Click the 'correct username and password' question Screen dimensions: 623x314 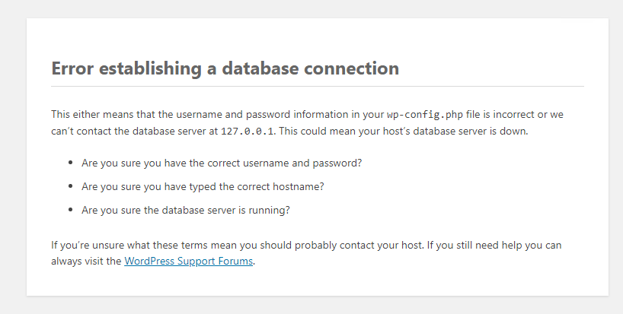[x=222, y=163]
